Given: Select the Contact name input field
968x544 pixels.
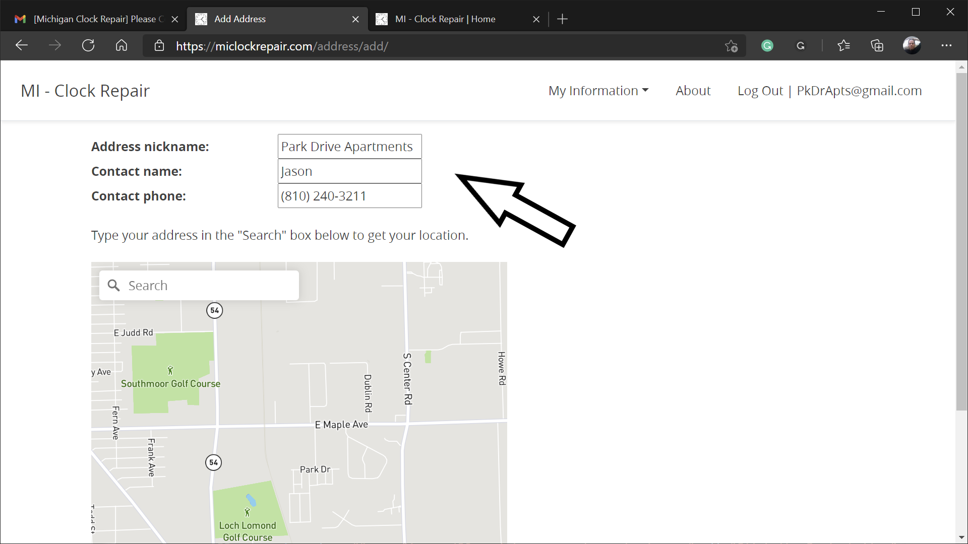Looking at the screenshot, I should pyautogui.click(x=349, y=171).
